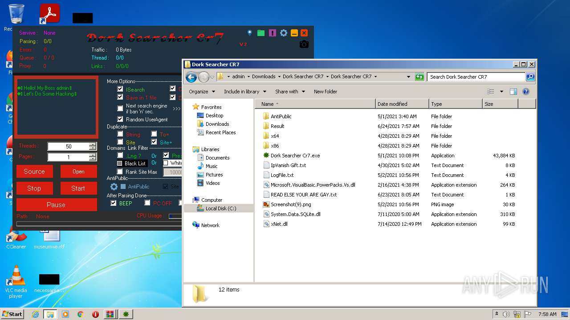Expand recent pages dropdown next to forward button
The width and height of the screenshot is (570, 320).
212,77
